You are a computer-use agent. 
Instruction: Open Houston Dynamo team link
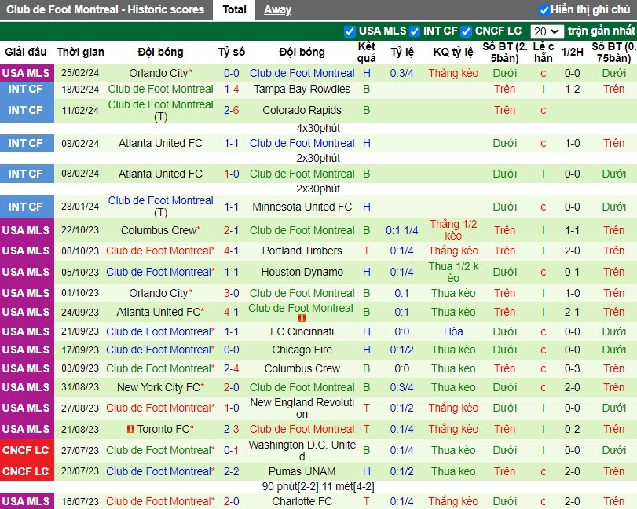click(302, 272)
